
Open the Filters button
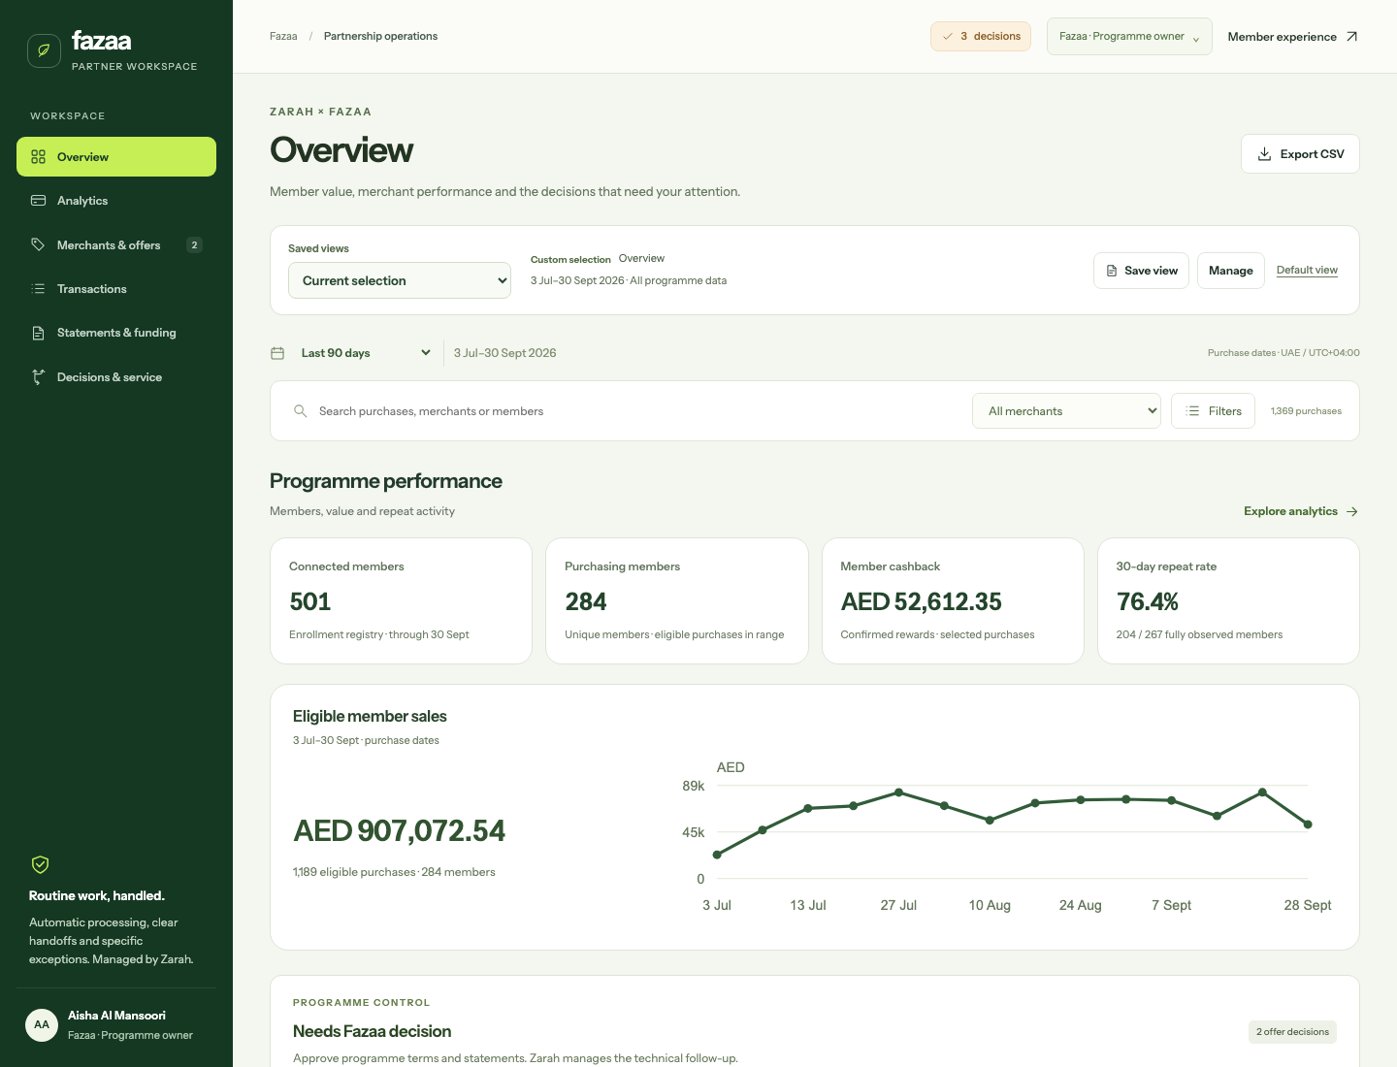[x=1213, y=411]
